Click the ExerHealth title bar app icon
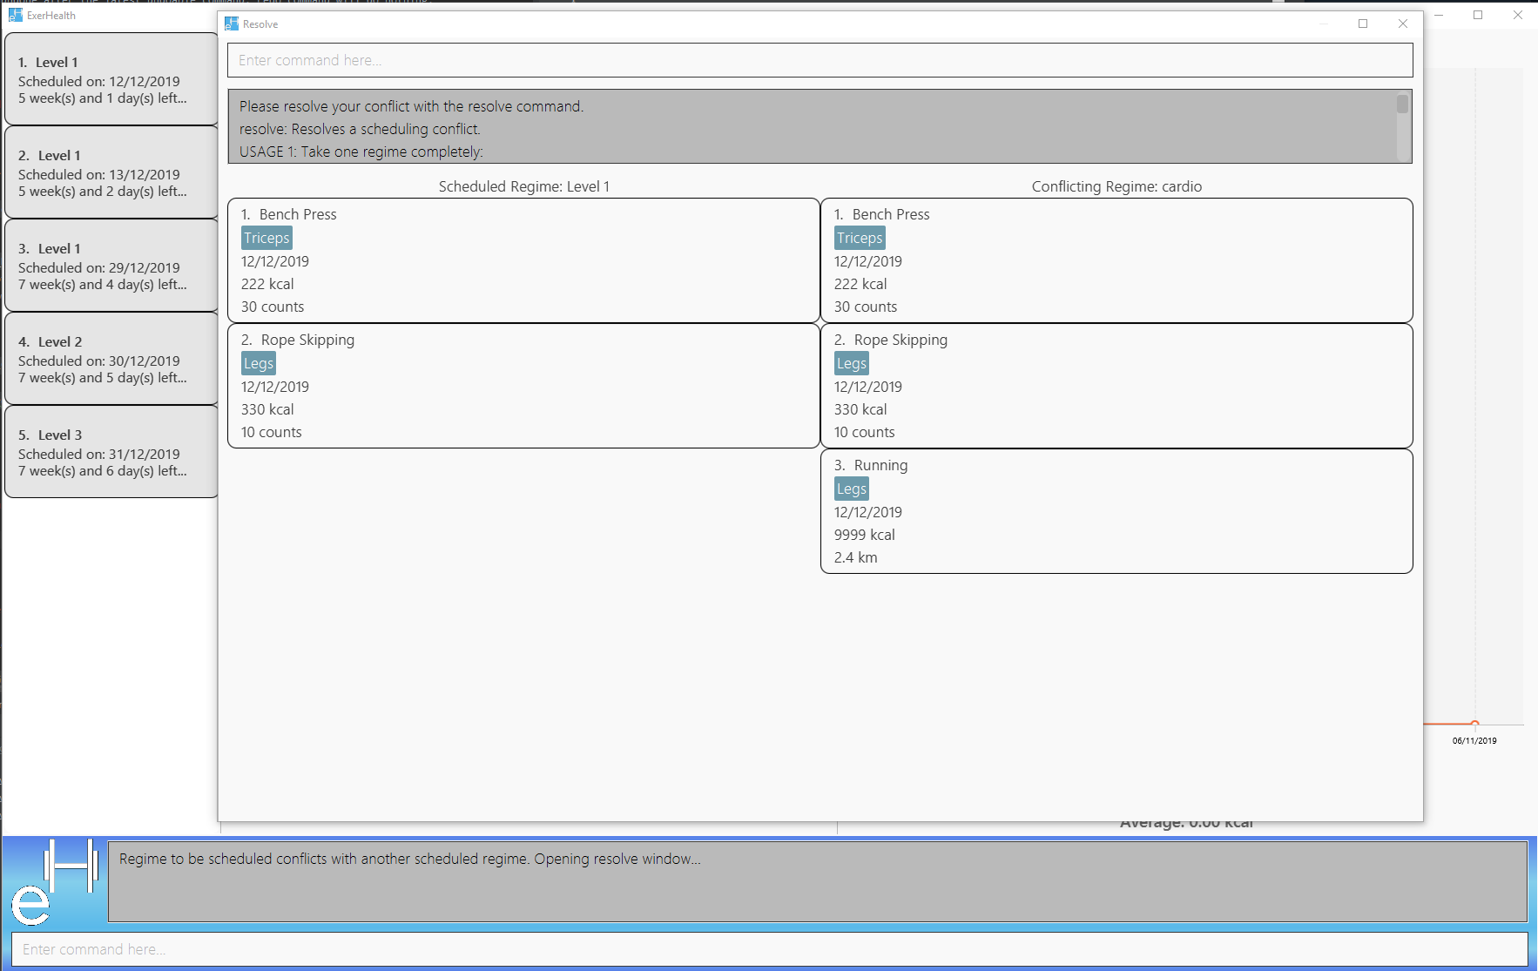The width and height of the screenshot is (1538, 971). click(16, 15)
